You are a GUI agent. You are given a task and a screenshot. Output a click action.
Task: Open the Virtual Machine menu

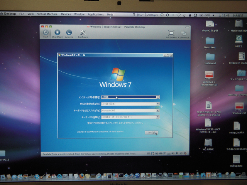(47, 14)
